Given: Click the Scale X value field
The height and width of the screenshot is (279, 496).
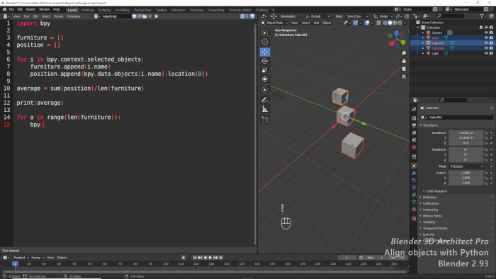Looking at the screenshot, I should 466,173.
